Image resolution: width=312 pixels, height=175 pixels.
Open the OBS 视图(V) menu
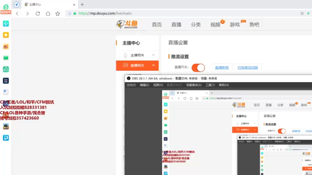pyautogui.click(x=158, y=85)
